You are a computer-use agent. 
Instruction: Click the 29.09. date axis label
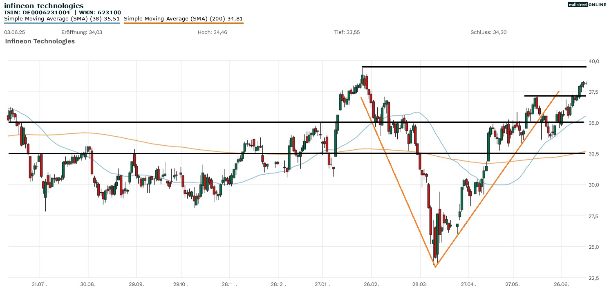(137, 284)
